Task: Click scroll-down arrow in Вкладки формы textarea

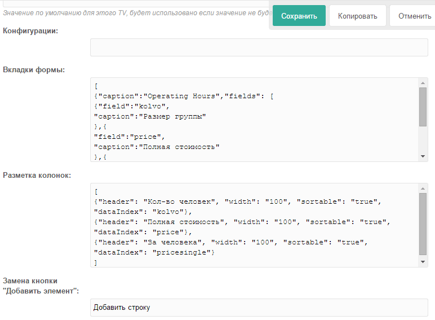Action: 423,156
